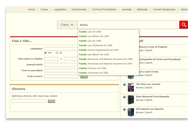188x125 pixels.
Task: Open The New Law Journal cover thumbnail
Action: 131,87
